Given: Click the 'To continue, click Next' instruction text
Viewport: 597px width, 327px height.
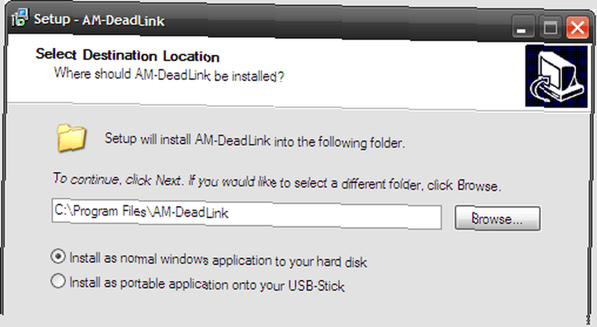Looking at the screenshot, I should (118, 179).
